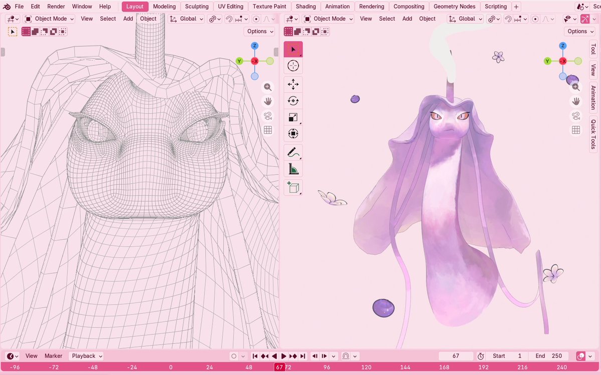601x375 pixels.
Task: Play animation forward in timeline
Action: pos(284,356)
